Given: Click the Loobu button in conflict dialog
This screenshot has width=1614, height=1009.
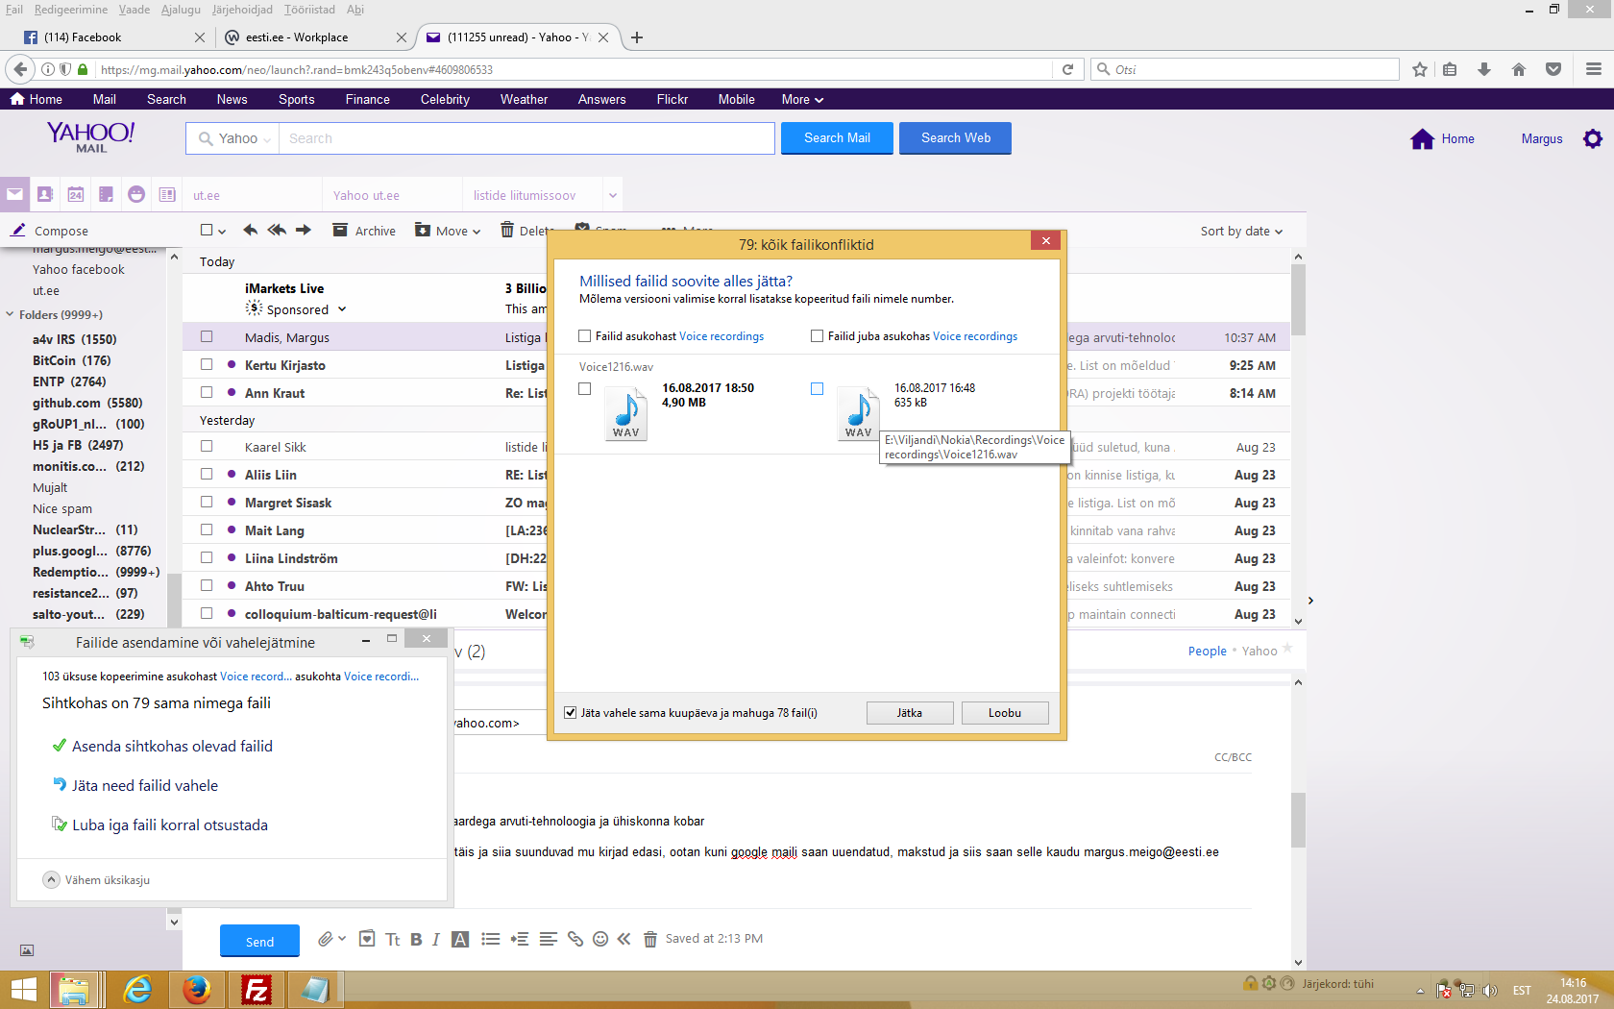Looking at the screenshot, I should pos(1005,713).
